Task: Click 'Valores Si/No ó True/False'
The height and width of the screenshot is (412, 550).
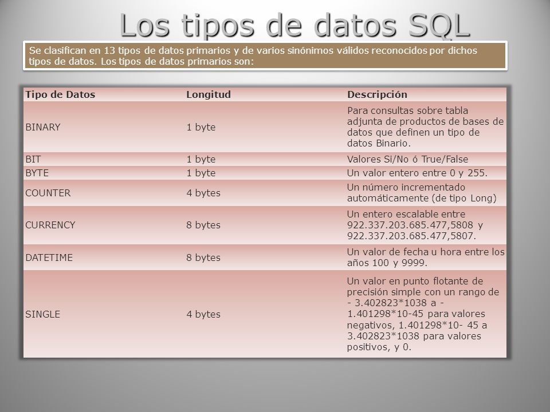Action: 407,159
